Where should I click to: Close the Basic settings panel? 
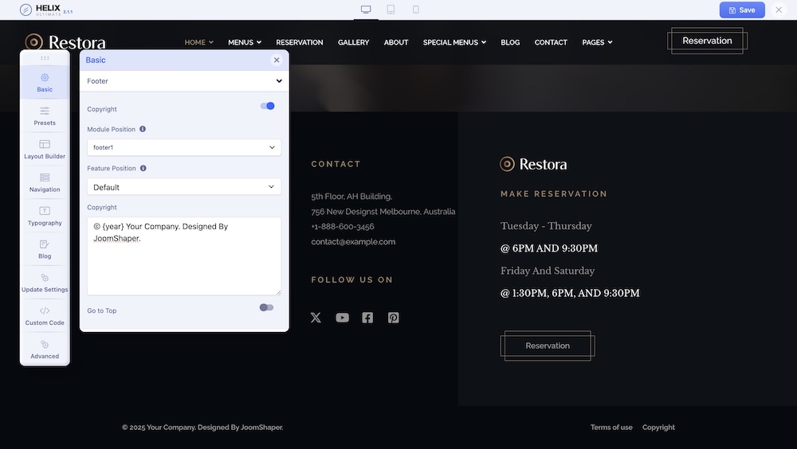[277, 60]
